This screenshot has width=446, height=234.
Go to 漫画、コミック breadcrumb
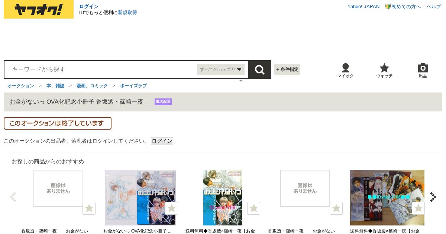(92, 86)
